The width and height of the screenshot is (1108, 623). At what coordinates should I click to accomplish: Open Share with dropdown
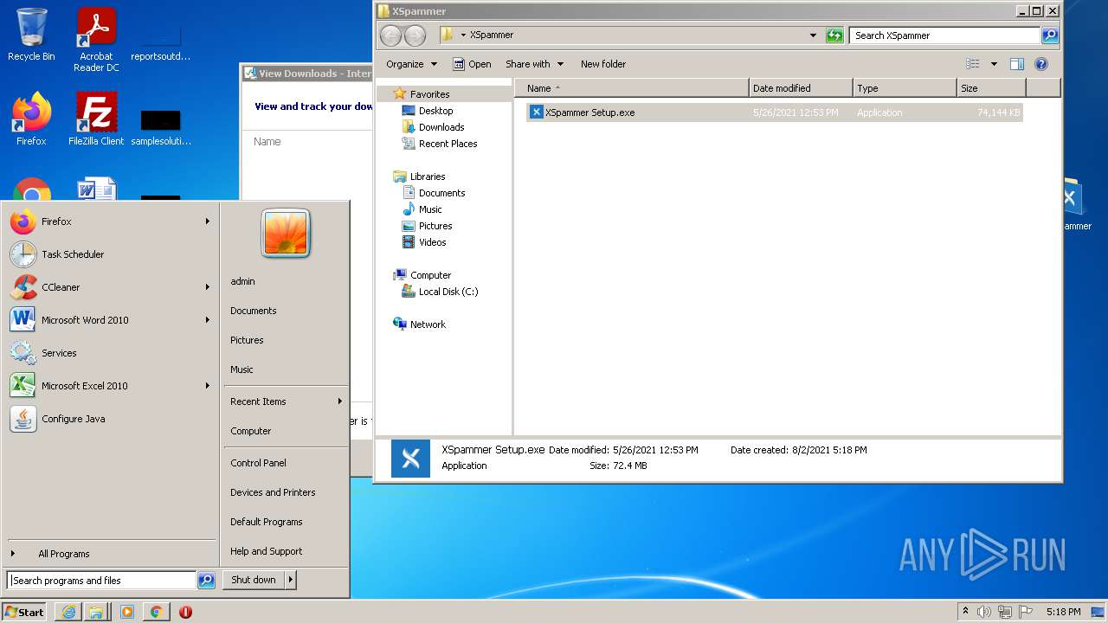coord(534,64)
